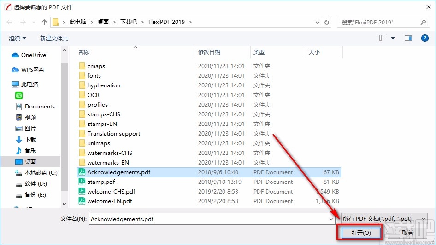This screenshot has width=436, height=245.
Task: Click the Back navigation arrow
Action: (x=10, y=22)
